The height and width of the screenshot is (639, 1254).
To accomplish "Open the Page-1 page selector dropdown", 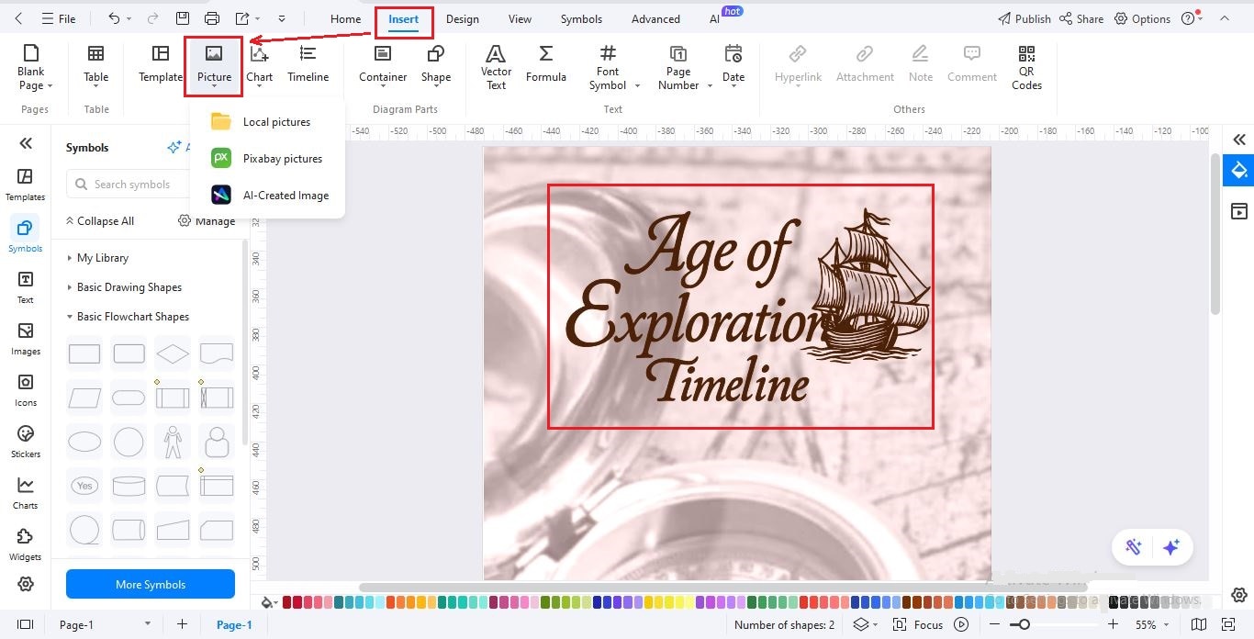I will click(x=147, y=624).
